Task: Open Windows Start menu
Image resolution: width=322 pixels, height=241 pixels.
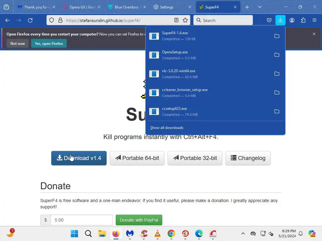Action: click(74, 233)
